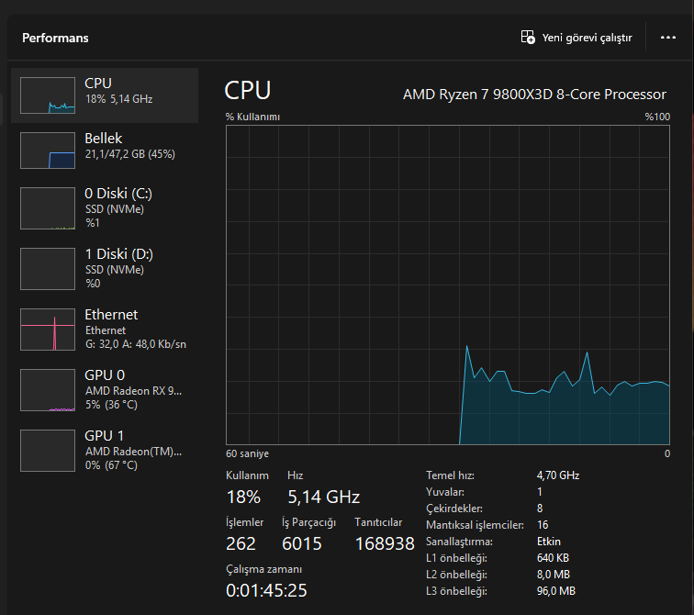This screenshot has width=694, height=615.
Task: Click the '168938' handles value
Action: pyautogui.click(x=385, y=543)
